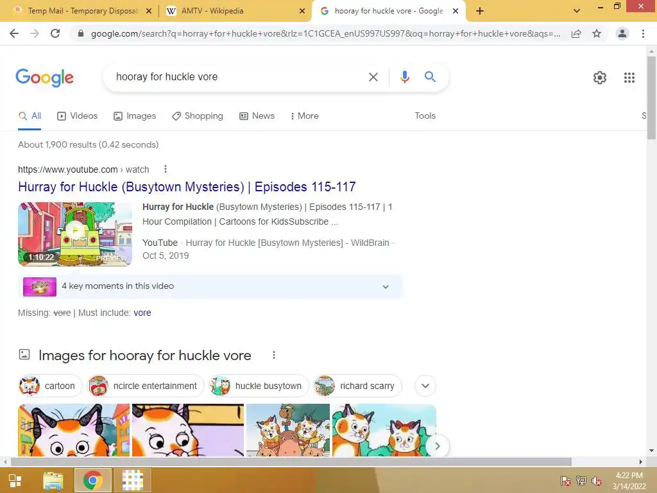Image resolution: width=657 pixels, height=493 pixels.
Task: Reload the Google search page
Action: 55,33
